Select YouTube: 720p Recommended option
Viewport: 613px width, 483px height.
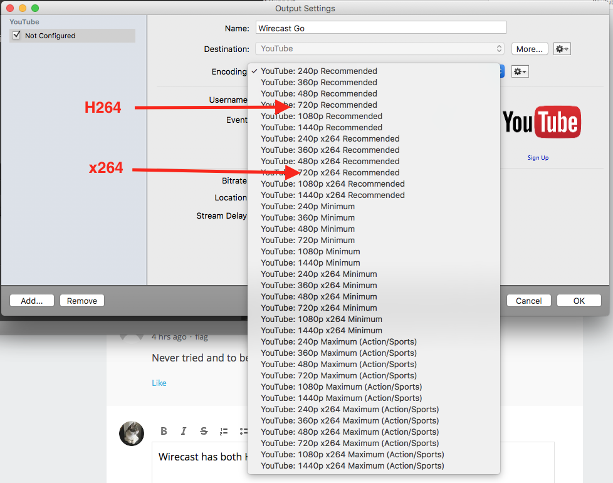[374, 105]
